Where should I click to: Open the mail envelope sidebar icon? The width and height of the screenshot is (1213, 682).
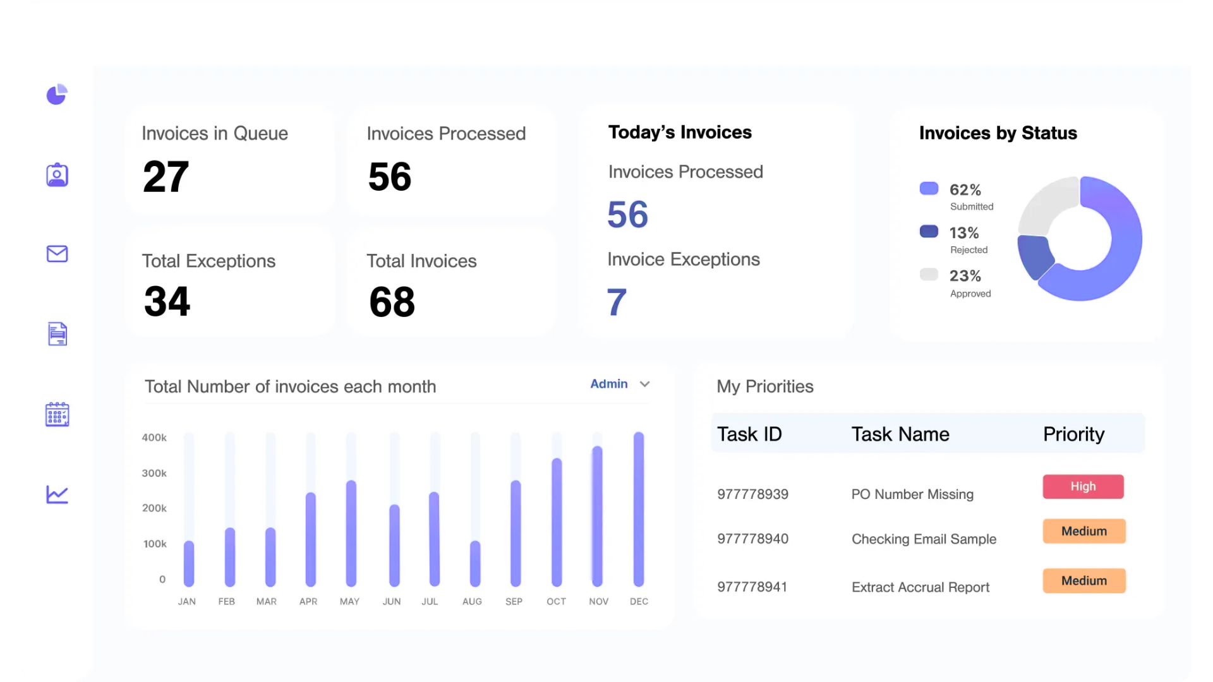click(x=57, y=254)
